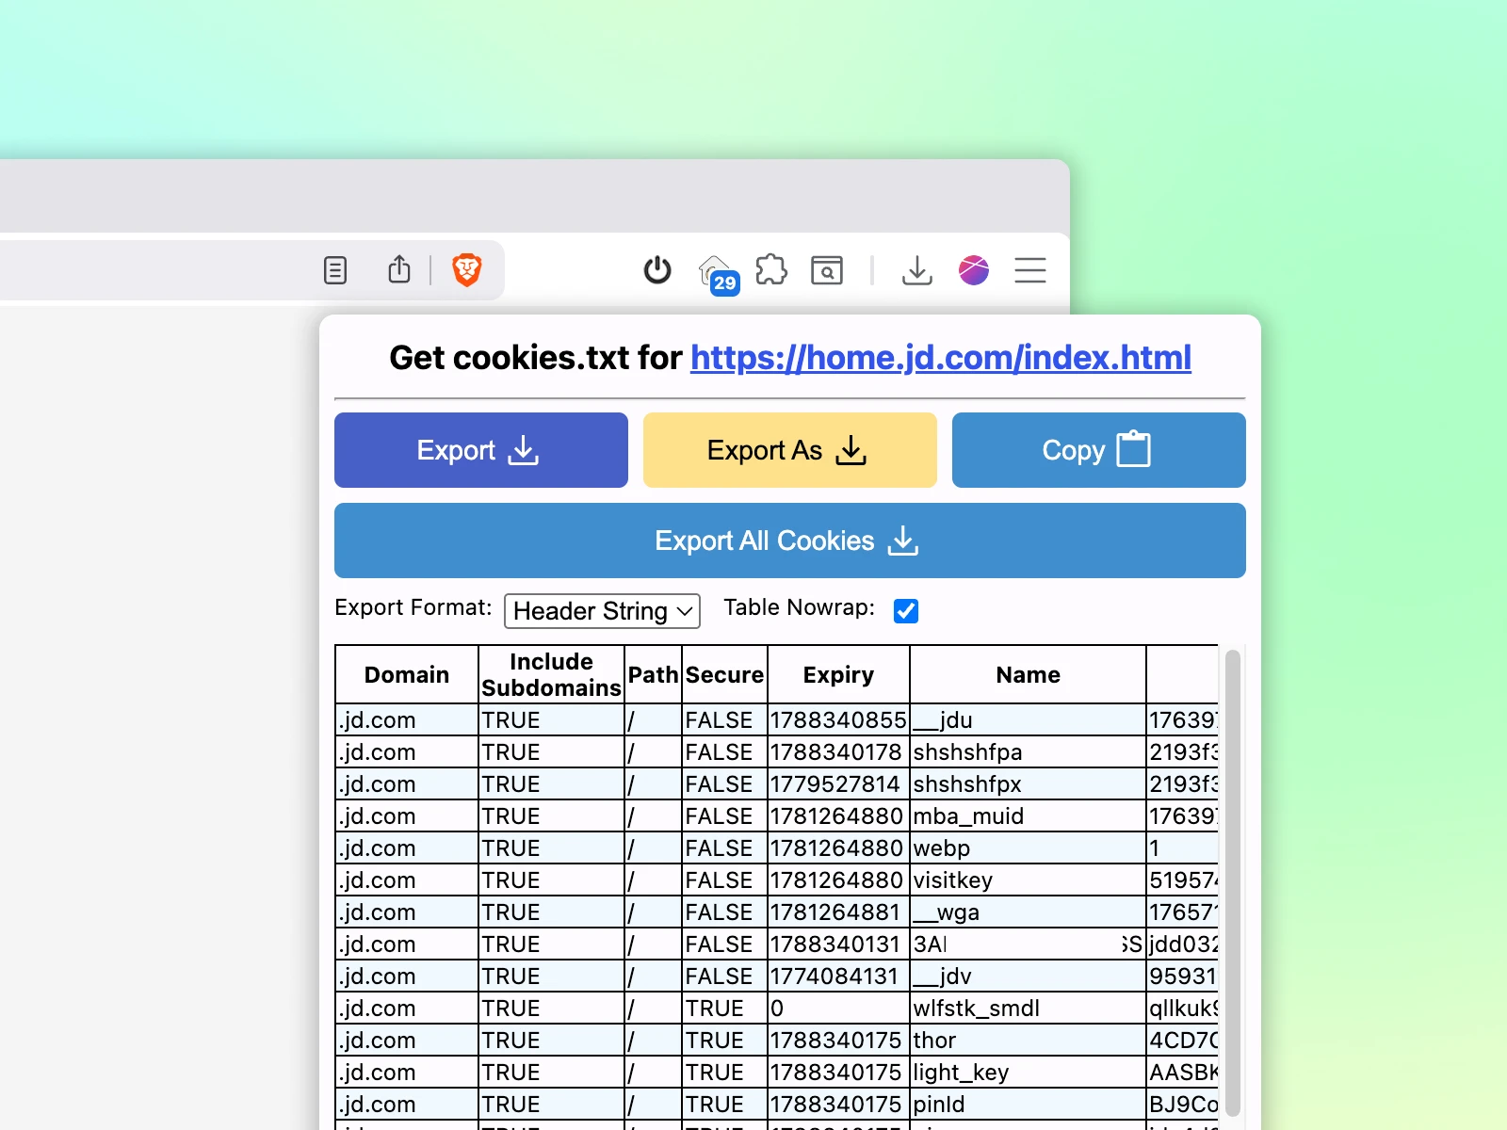1507x1130 pixels.
Task: Open the reader view page icon
Action: click(x=335, y=270)
